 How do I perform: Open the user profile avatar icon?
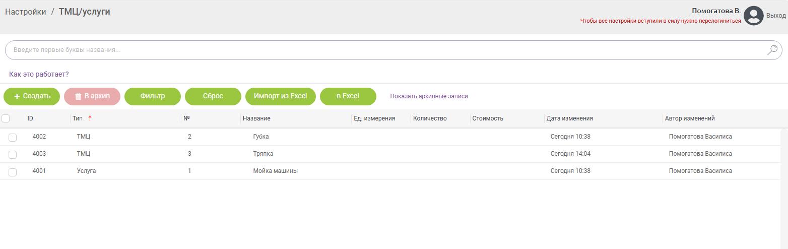click(x=753, y=16)
